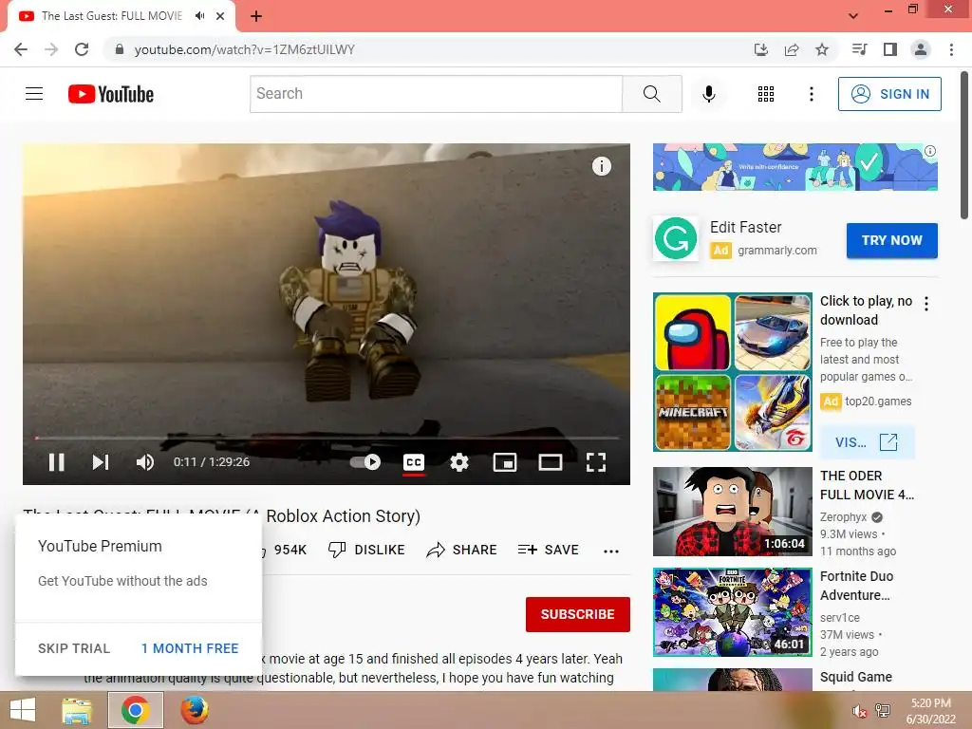The height and width of the screenshot is (729, 972).
Task: Click the Squid Game video title
Action: tap(856, 677)
